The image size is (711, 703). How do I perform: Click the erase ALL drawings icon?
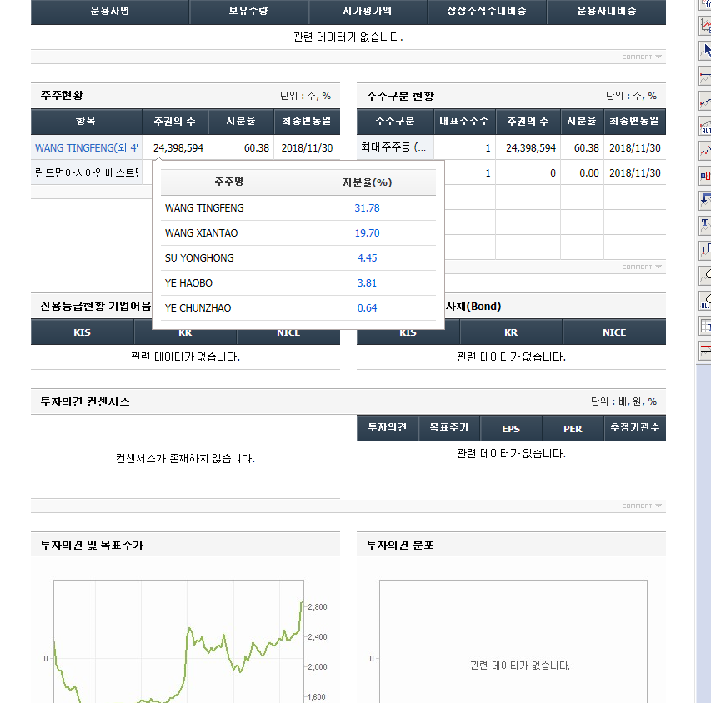point(705,301)
